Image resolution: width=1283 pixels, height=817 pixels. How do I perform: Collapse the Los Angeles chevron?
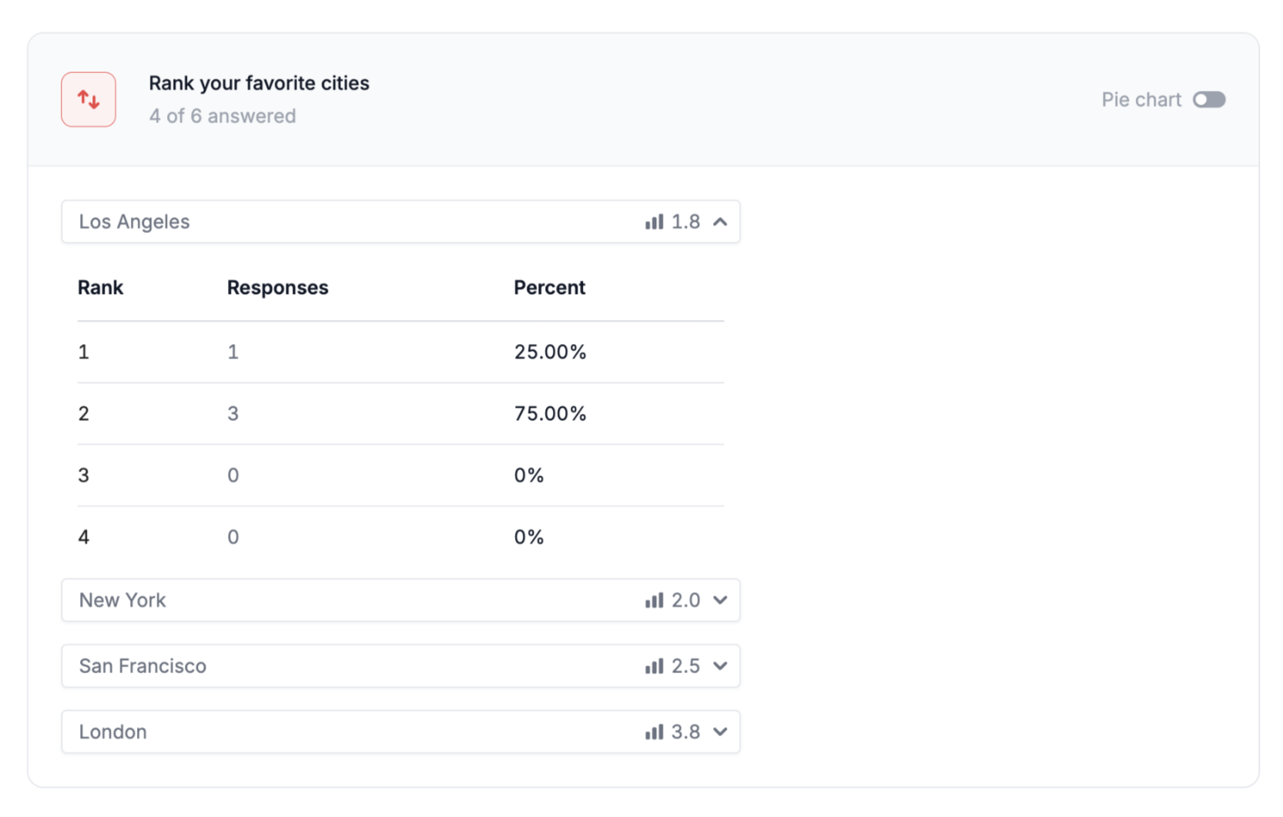coord(720,222)
